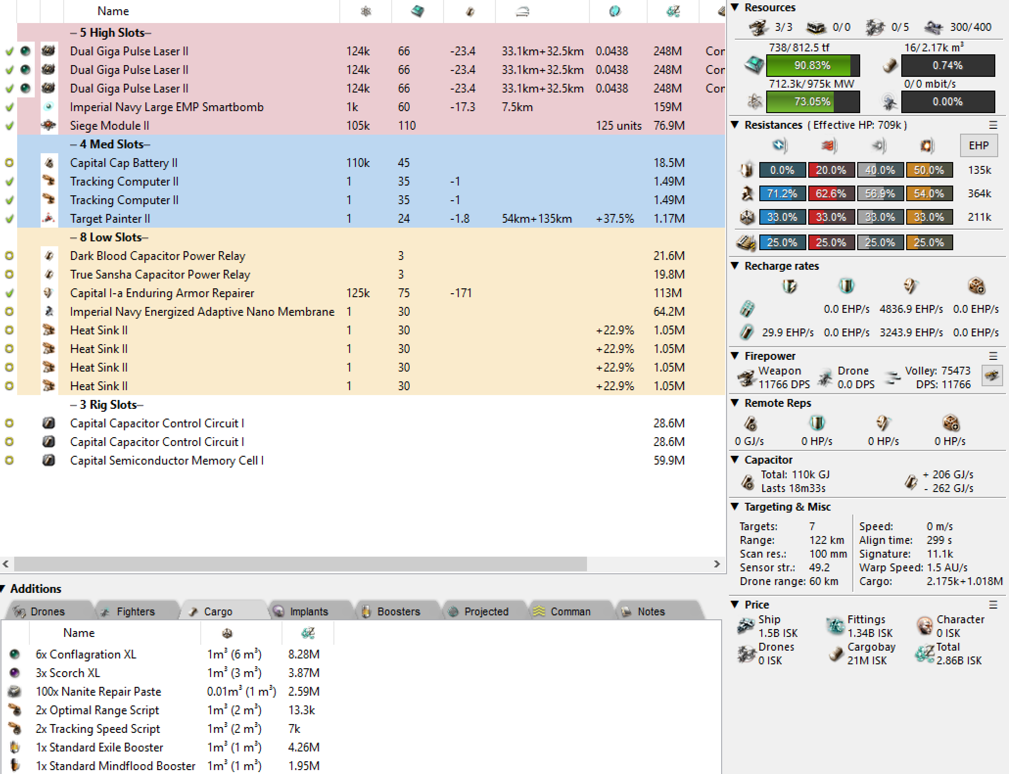Collapse the Firepower section
Image resolution: width=1009 pixels, height=774 pixels.
(x=735, y=356)
